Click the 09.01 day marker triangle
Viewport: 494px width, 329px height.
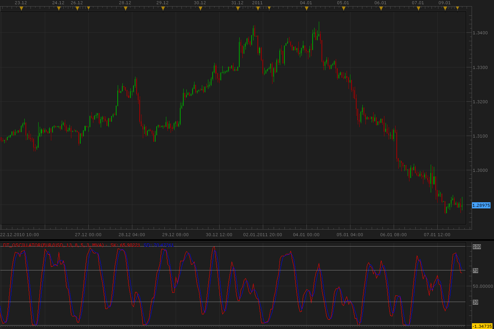click(x=445, y=8)
